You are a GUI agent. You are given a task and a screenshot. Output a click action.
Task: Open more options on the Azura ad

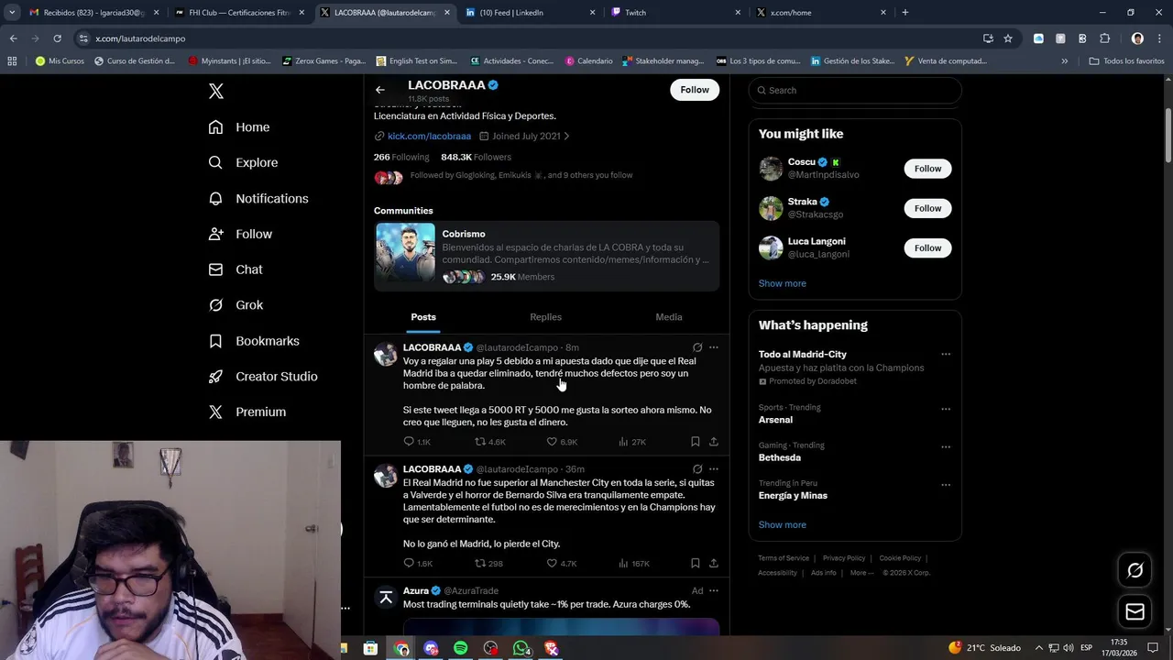click(x=714, y=591)
